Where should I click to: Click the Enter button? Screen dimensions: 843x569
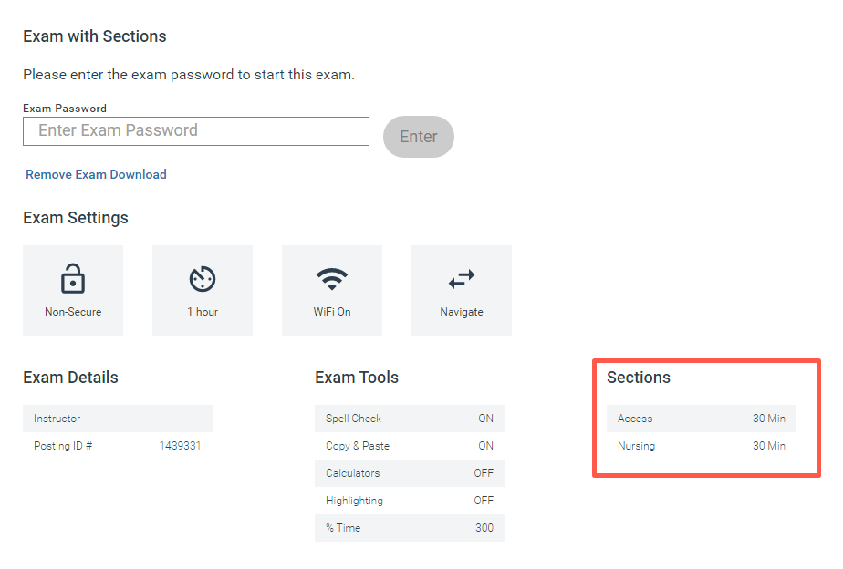pos(418,136)
